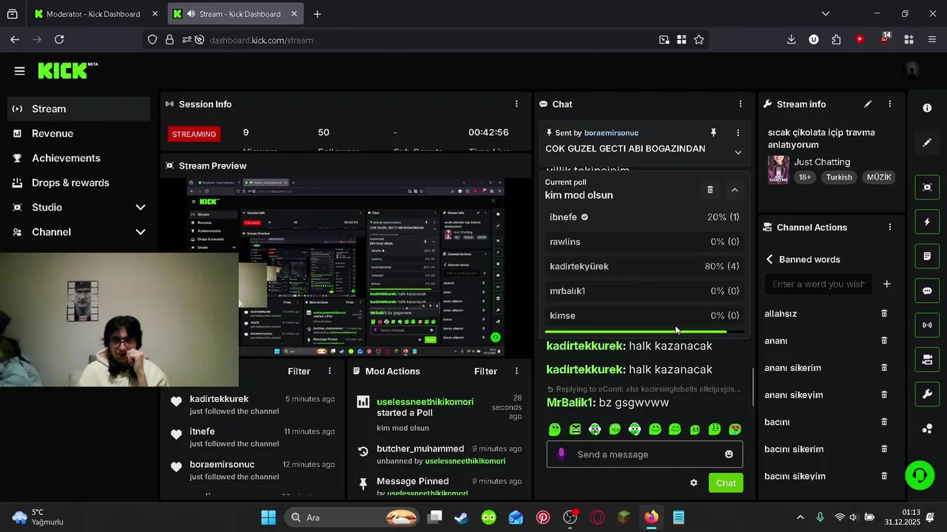Click the Kick logo
The width and height of the screenshot is (947, 532).
pos(67,70)
